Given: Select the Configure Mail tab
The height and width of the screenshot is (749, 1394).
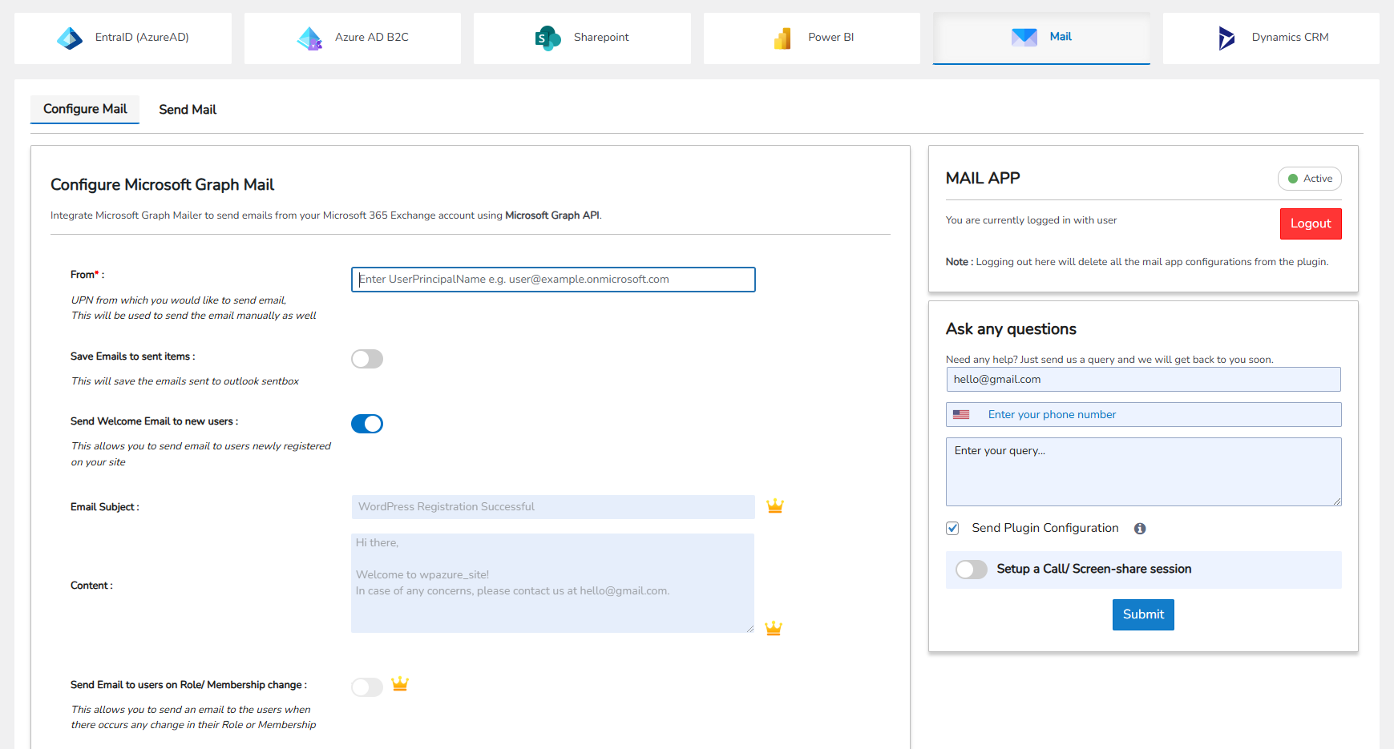Looking at the screenshot, I should (x=84, y=109).
